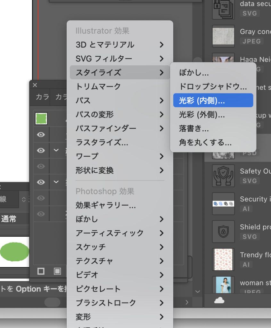Select the Shield padlock SVG thumbnail
This screenshot has height=328, width=271.
coord(223,231)
